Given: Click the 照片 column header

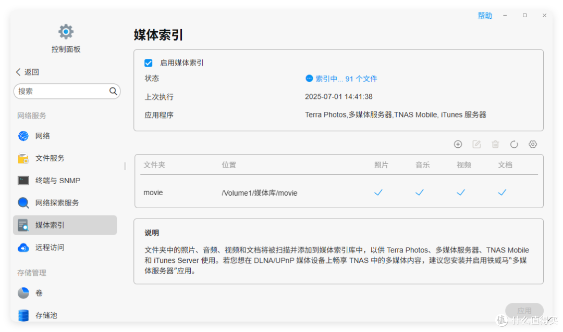Looking at the screenshot, I should tap(381, 165).
